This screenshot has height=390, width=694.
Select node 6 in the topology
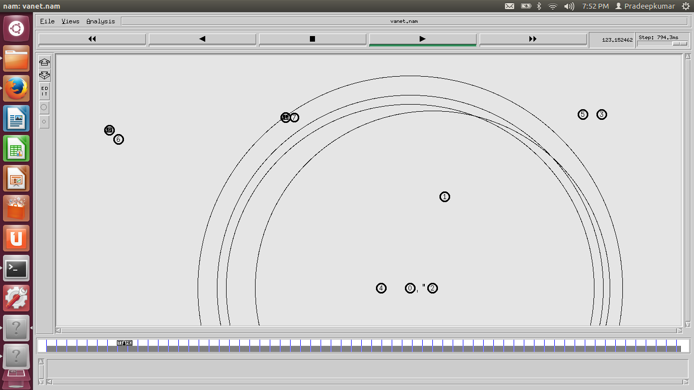click(118, 139)
